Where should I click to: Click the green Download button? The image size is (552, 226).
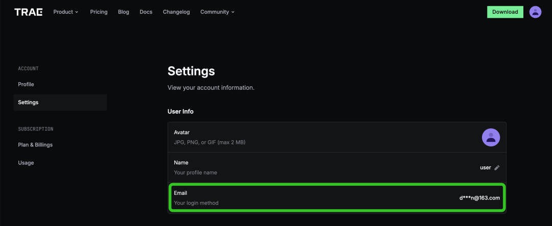click(505, 12)
